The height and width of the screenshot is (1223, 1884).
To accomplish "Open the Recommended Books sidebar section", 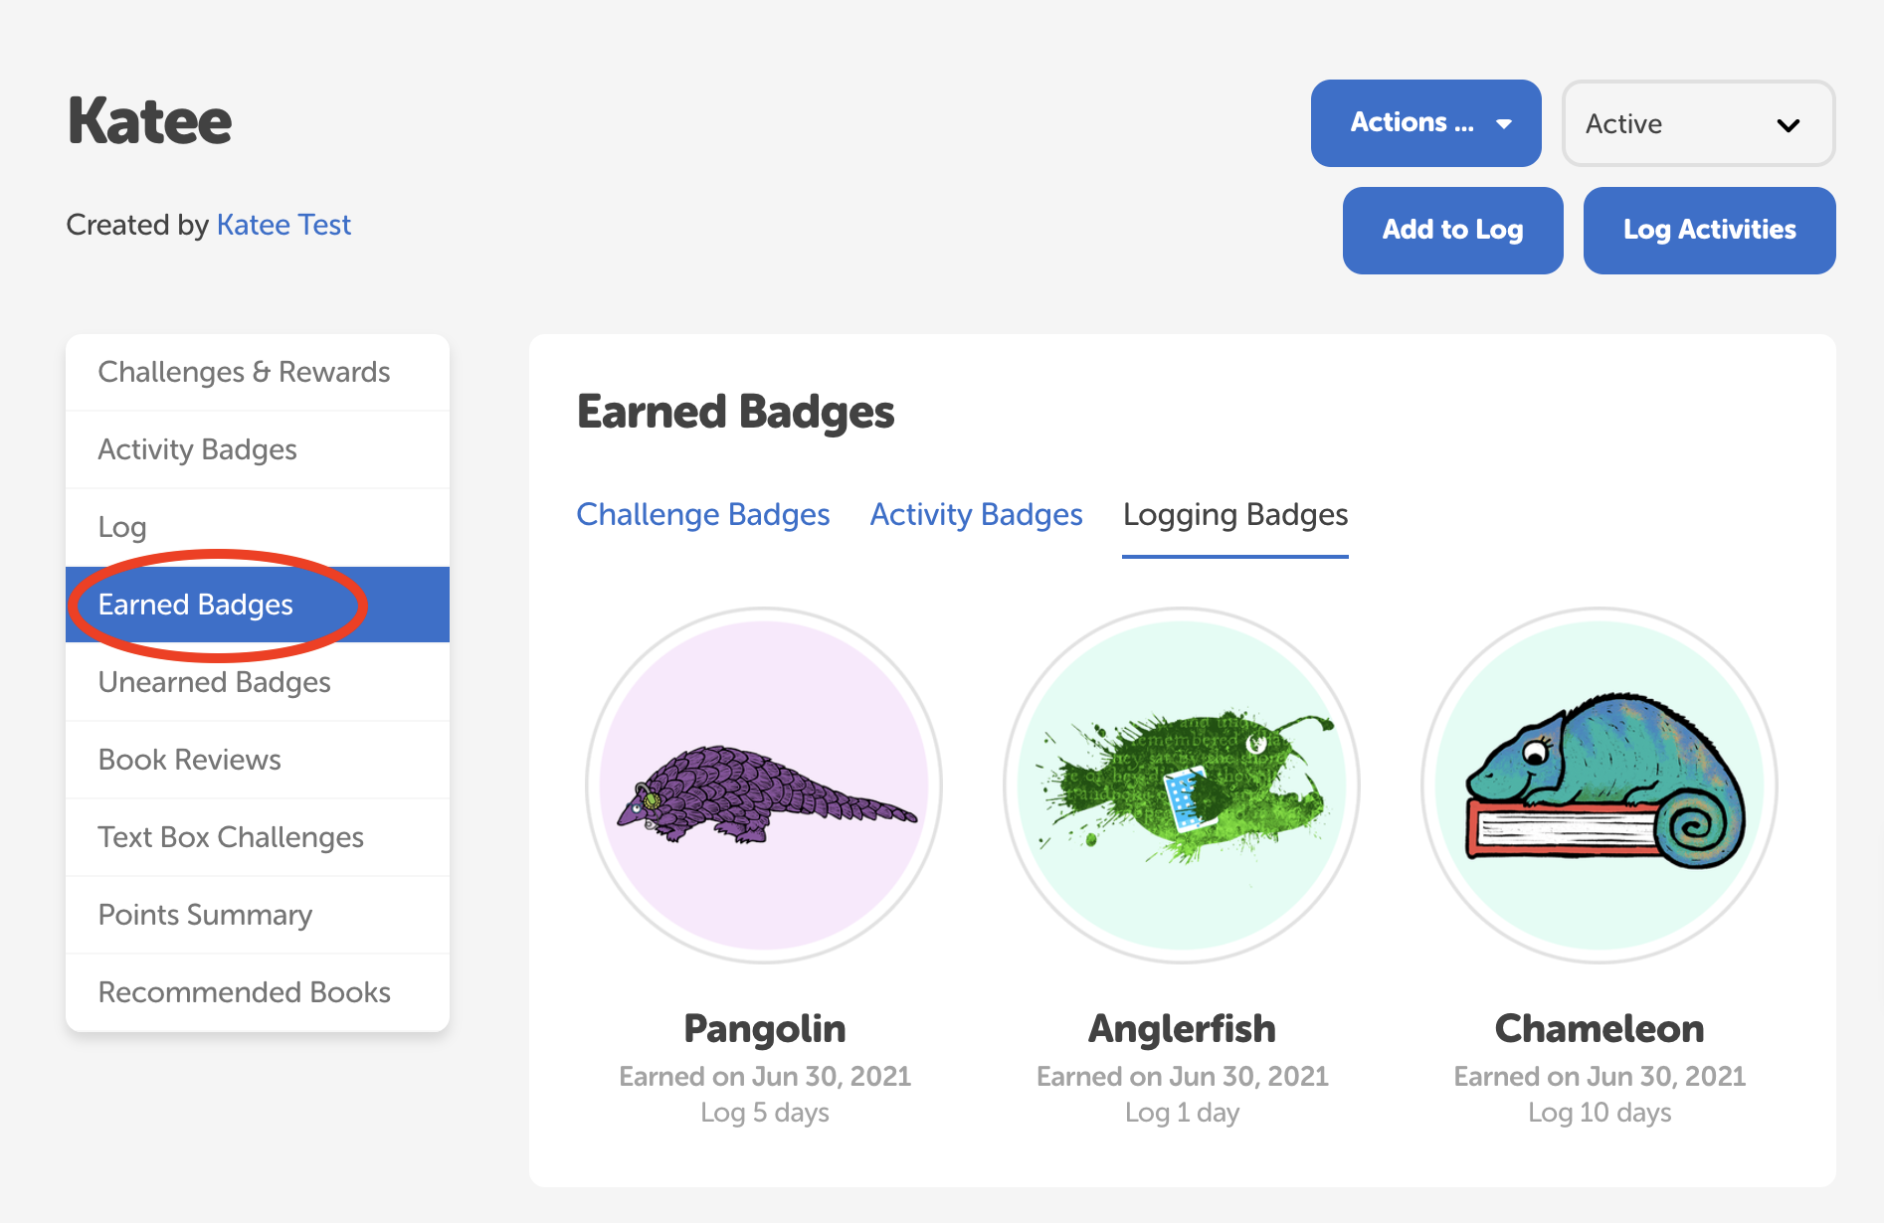I will point(244,991).
